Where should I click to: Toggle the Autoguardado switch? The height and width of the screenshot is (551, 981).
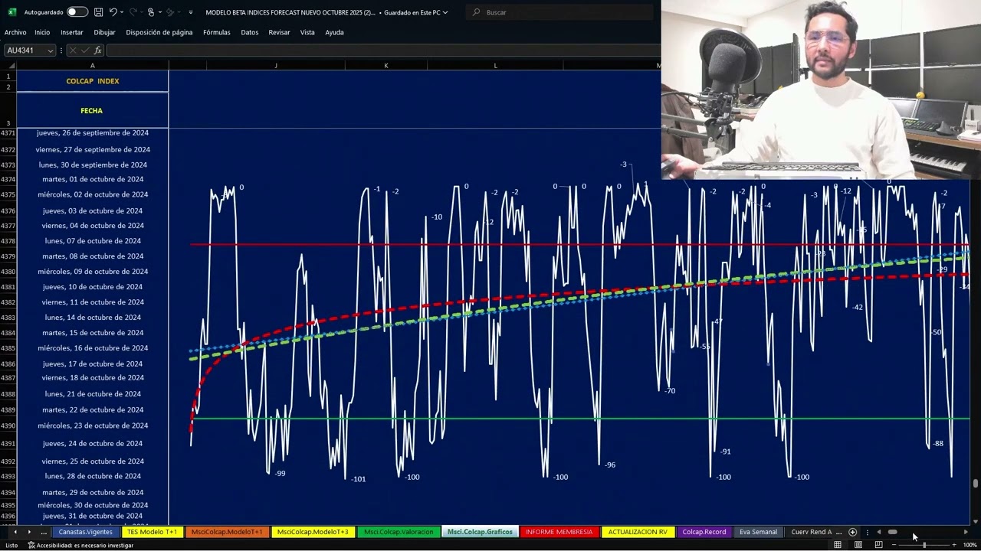coord(77,12)
